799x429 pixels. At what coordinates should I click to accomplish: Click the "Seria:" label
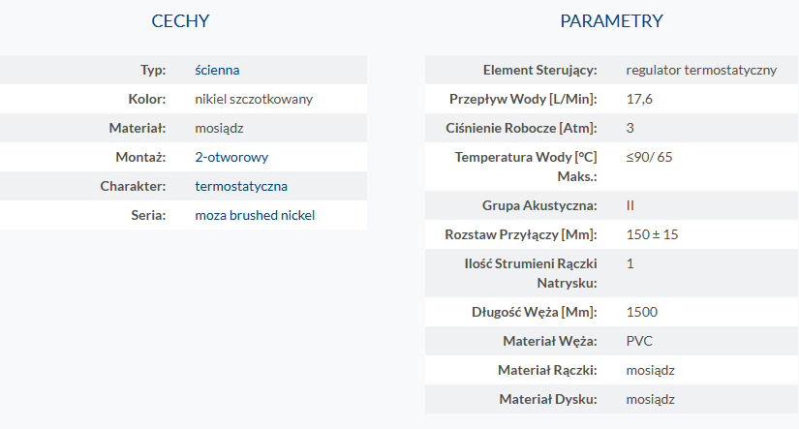click(x=148, y=215)
